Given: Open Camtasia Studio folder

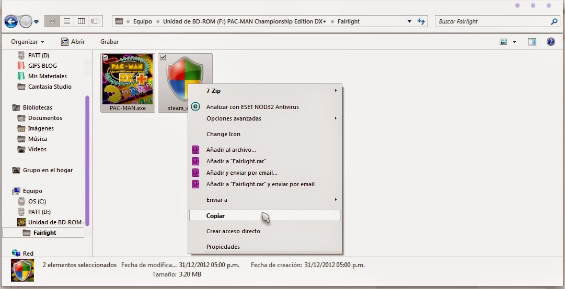Looking at the screenshot, I should pyautogui.click(x=50, y=87).
